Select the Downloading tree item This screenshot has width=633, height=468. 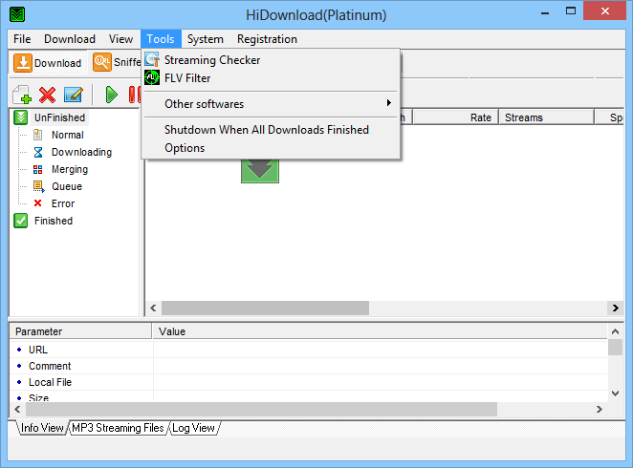click(x=81, y=152)
